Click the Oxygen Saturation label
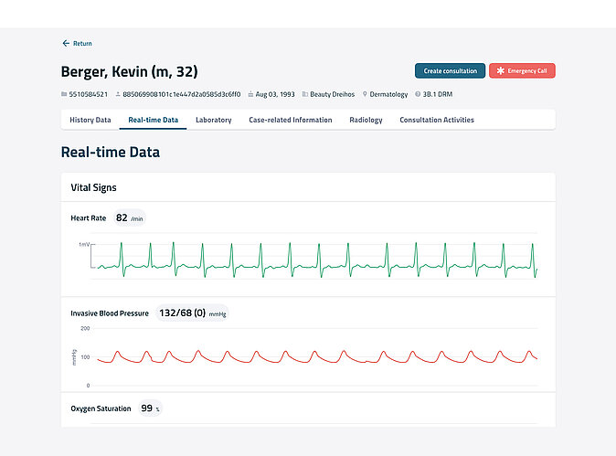 point(101,408)
